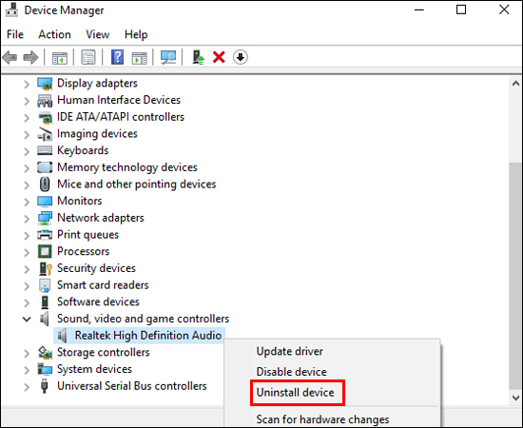Viewport: 523px width, 428px height.
Task: Open the Action menu
Action: click(x=55, y=34)
